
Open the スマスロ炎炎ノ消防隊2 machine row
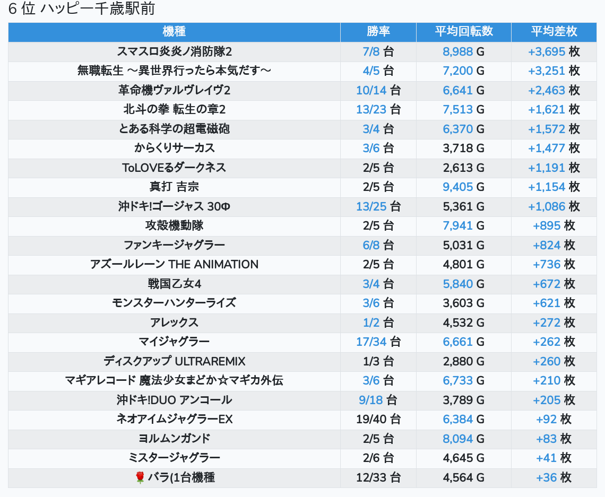point(174,51)
